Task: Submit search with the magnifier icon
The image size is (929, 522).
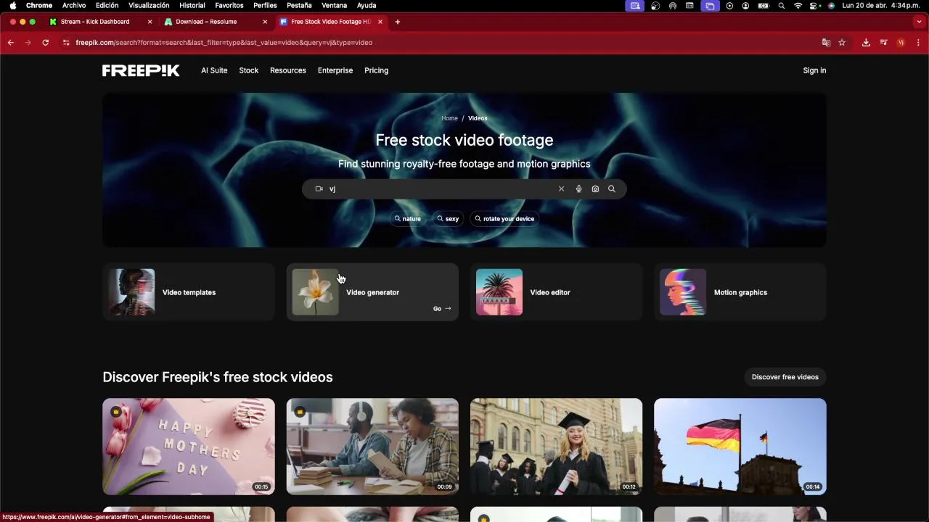Action: tap(612, 188)
